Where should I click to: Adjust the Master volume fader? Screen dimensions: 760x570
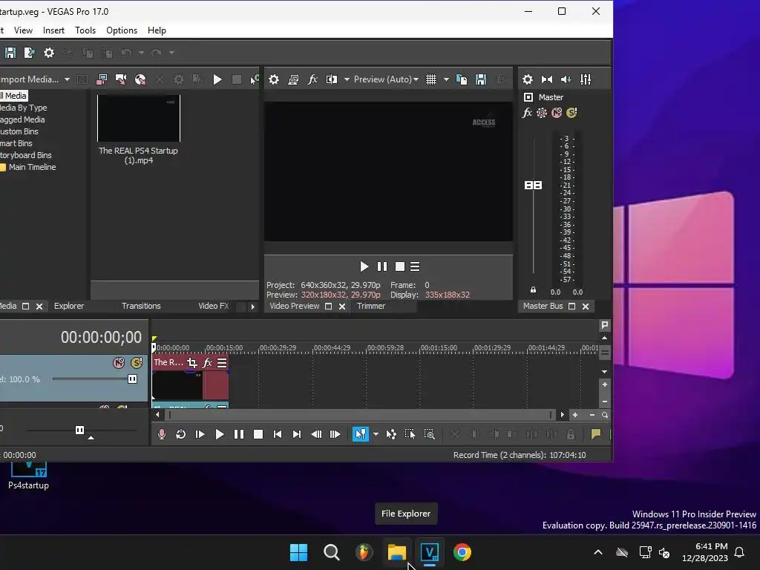click(533, 185)
